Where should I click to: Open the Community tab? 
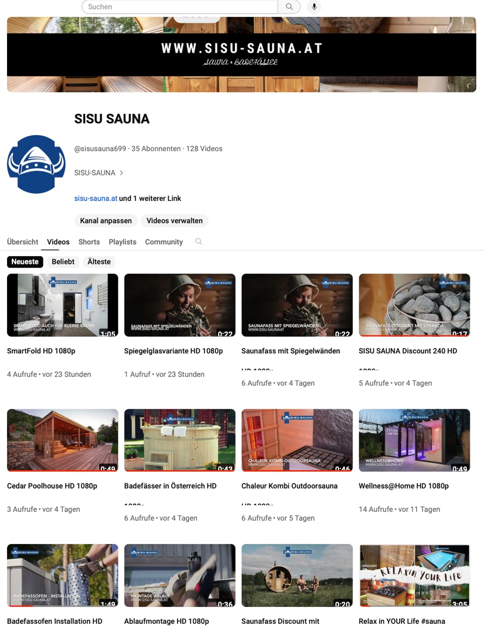click(164, 242)
